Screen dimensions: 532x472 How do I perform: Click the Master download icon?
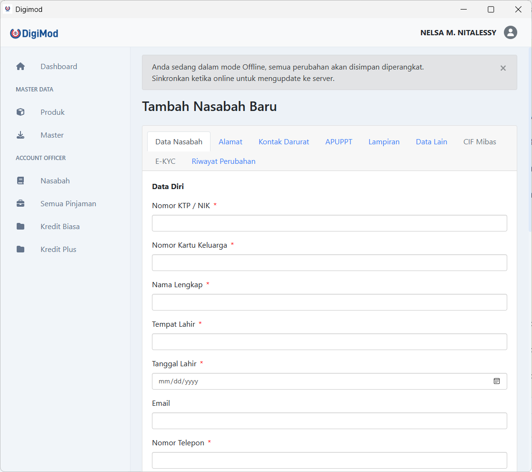(x=20, y=135)
